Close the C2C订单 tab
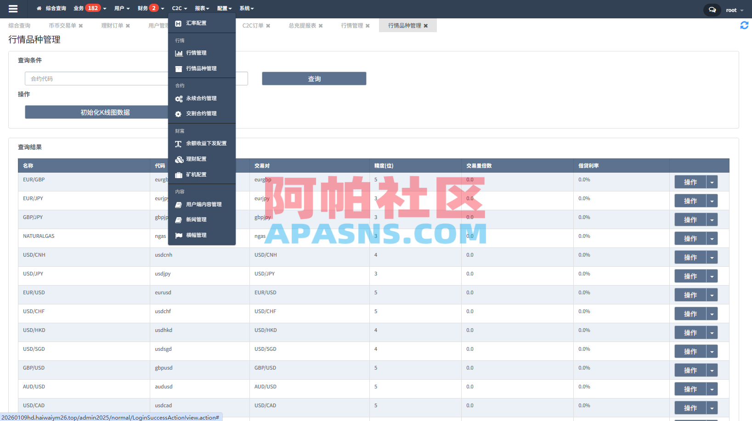 point(268,26)
